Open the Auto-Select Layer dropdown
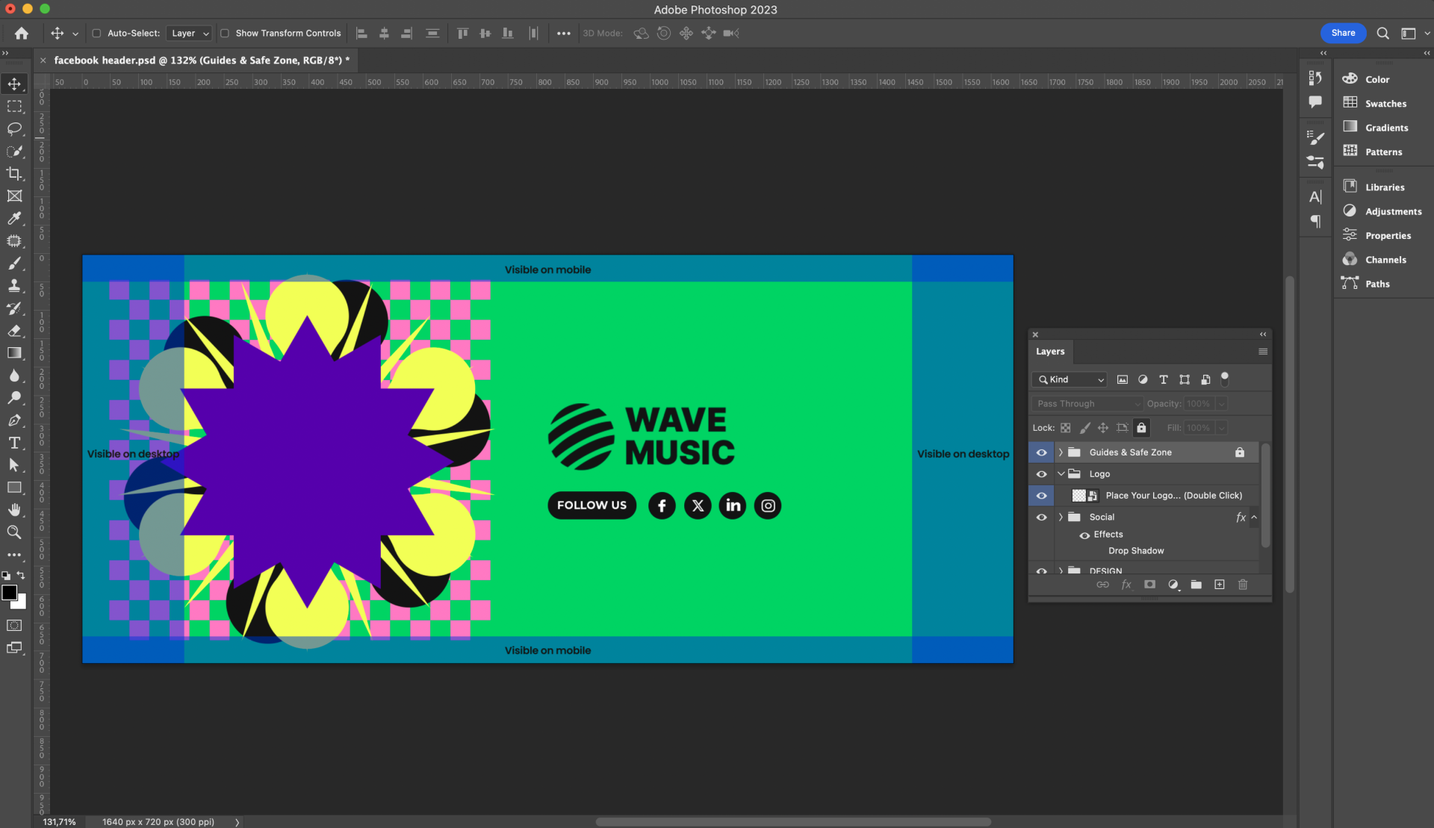This screenshot has height=828, width=1434. pos(190,33)
